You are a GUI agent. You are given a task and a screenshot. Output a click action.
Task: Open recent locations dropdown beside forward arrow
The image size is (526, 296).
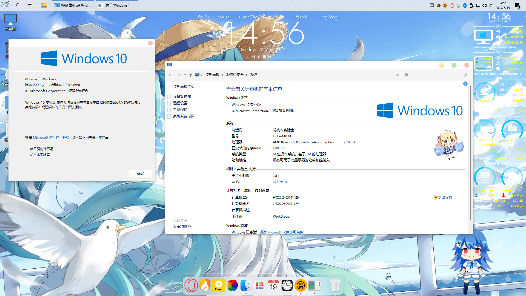[x=185, y=75]
